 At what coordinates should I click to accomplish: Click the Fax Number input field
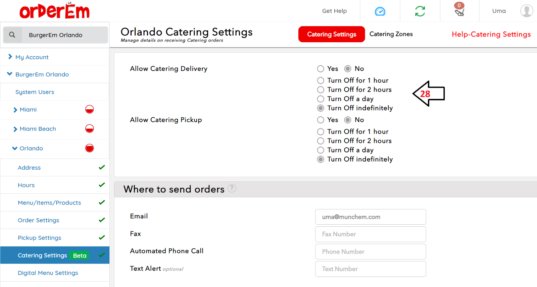(x=371, y=234)
